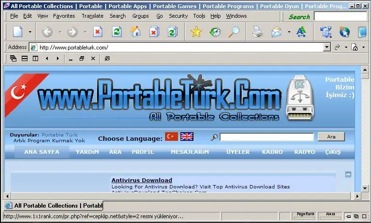371x223 pixels.
Task: Open the Go arrow's dropdown
Action: click(346, 48)
